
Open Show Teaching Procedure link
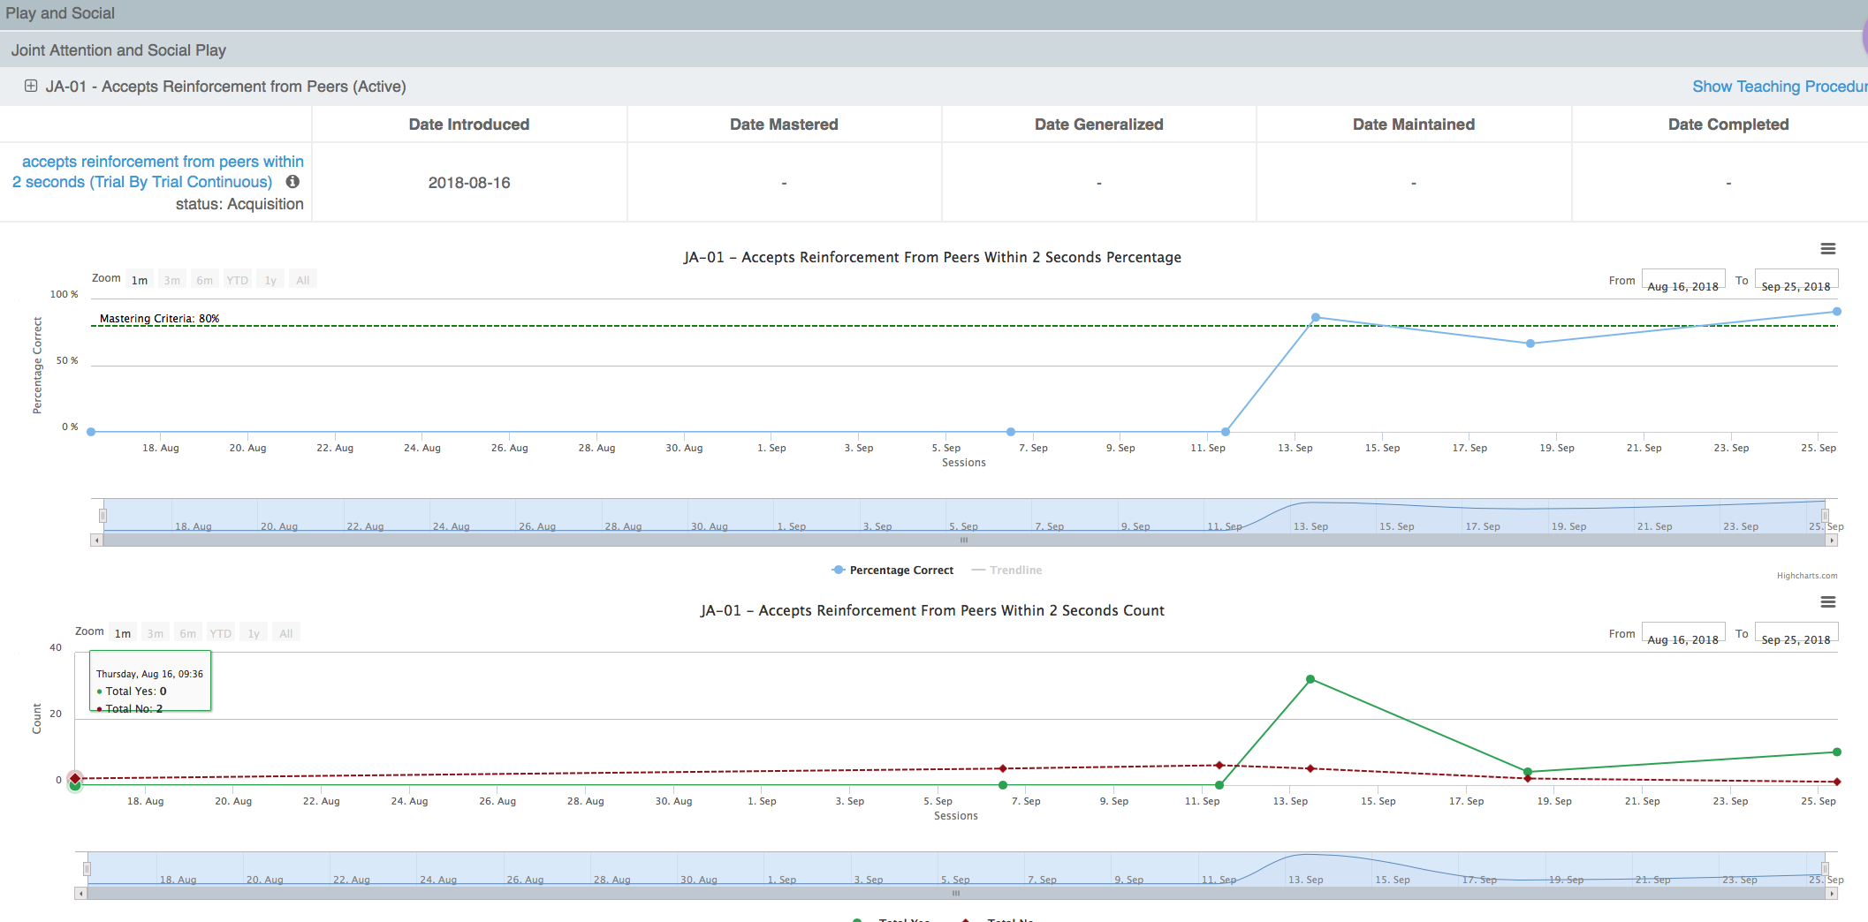[1779, 87]
